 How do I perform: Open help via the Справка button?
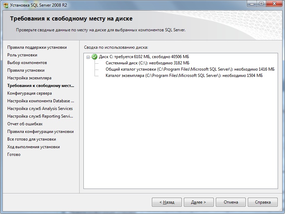click(x=263, y=202)
